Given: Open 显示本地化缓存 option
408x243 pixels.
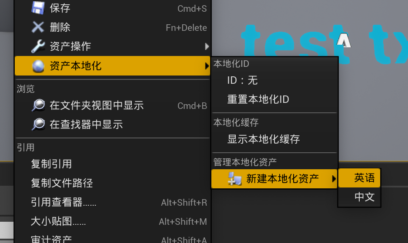Looking at the screenshot, I should tap(264, 139).
